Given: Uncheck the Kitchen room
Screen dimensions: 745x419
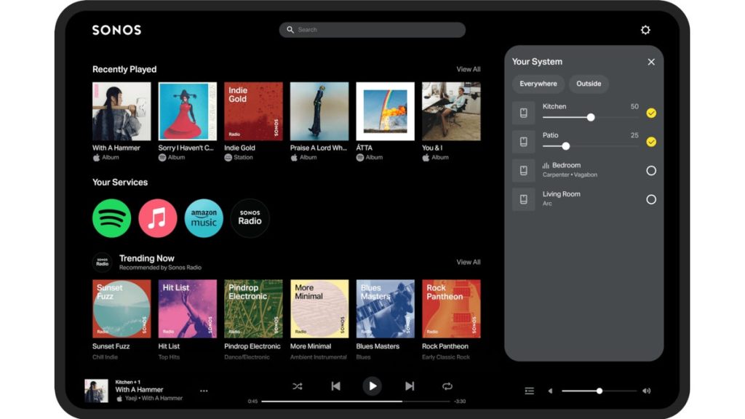Looking at the screenshot, I should [651, 113].
